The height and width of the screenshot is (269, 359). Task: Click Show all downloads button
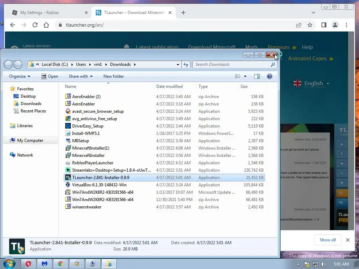pyautogui.click(x=328, y=240)
